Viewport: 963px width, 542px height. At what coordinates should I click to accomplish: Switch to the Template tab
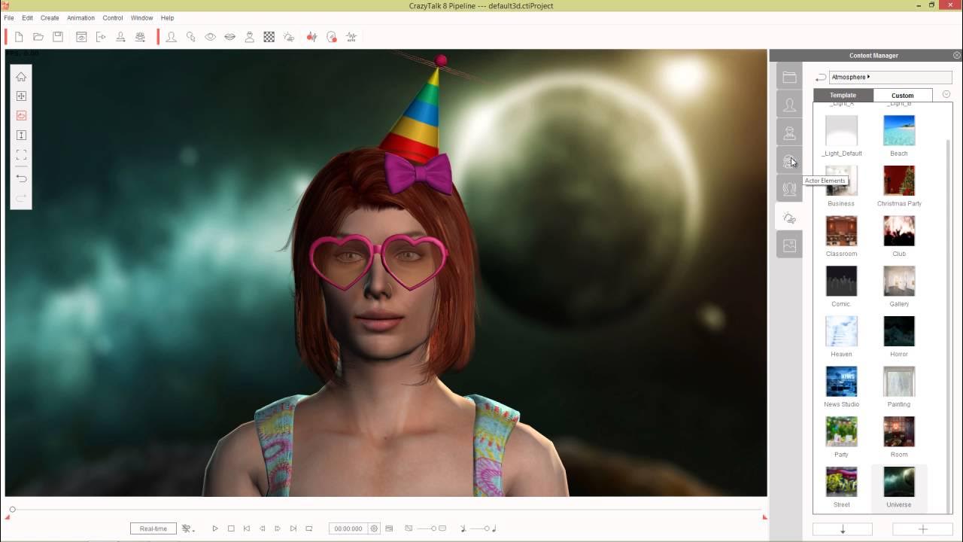point(843,96)
